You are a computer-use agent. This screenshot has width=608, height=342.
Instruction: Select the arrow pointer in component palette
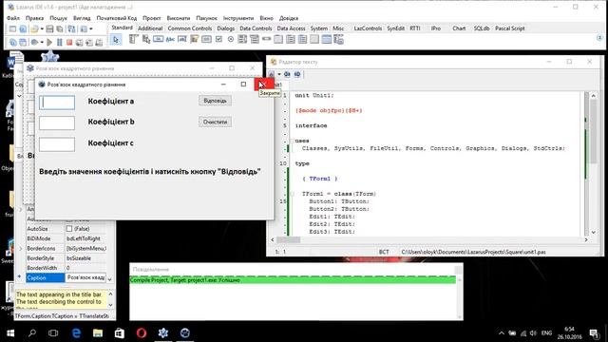tap(116, 40)
